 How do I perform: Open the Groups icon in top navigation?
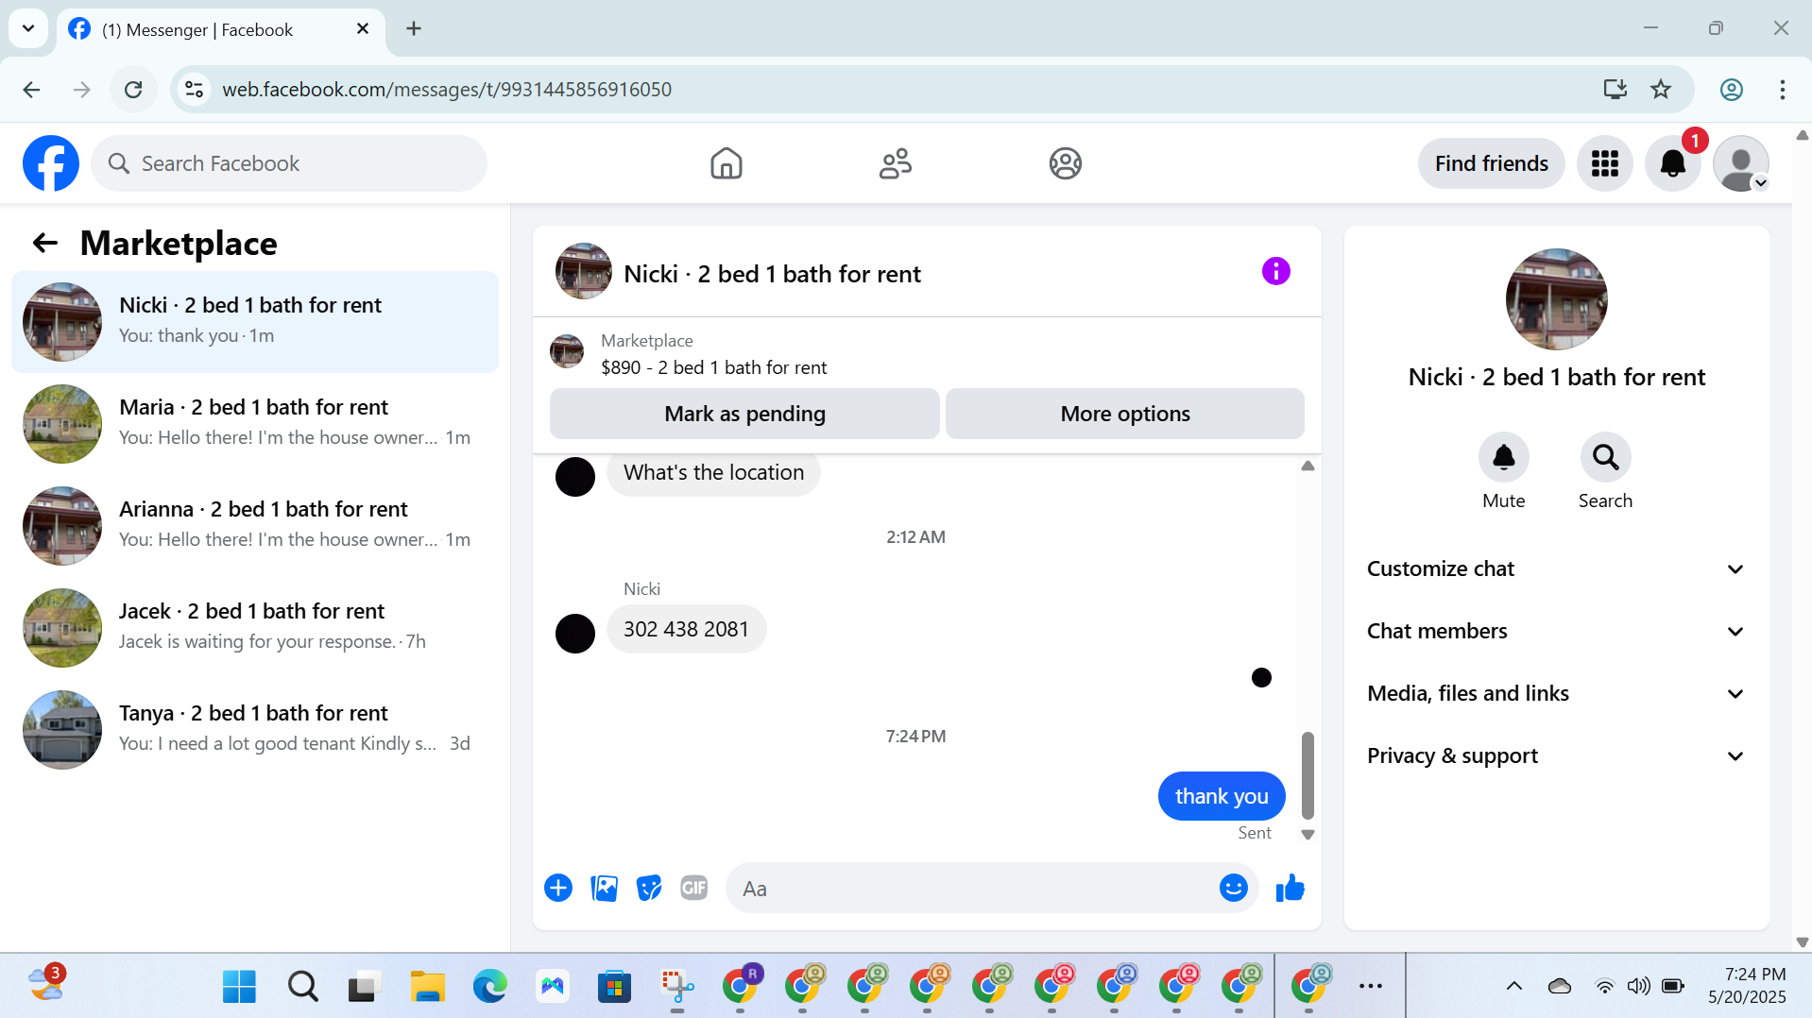click(x=1065, y=163)
